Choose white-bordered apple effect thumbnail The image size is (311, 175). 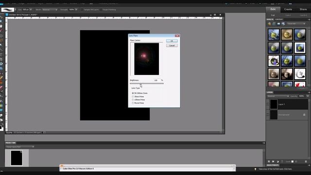[x=300, y=48]
